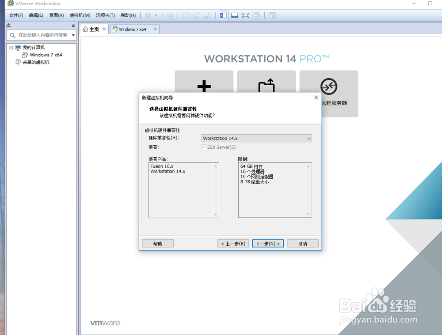This screenshot has width=442, height=335.
Task: Open the 选项卡(T) menu
Action: tap(105, 15)
